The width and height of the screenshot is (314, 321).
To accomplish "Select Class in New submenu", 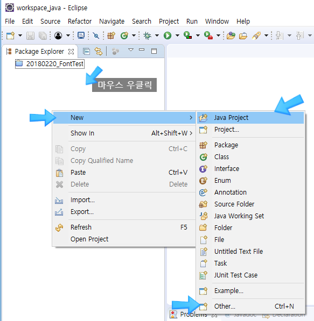I will [x=250, y=157].
